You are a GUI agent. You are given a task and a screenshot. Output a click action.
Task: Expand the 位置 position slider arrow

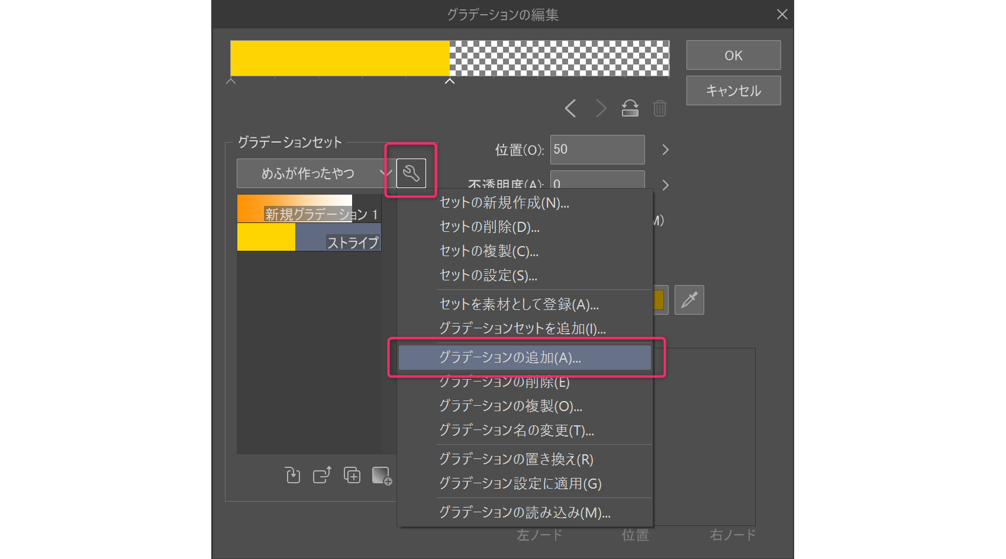click(x=665, y=150)
